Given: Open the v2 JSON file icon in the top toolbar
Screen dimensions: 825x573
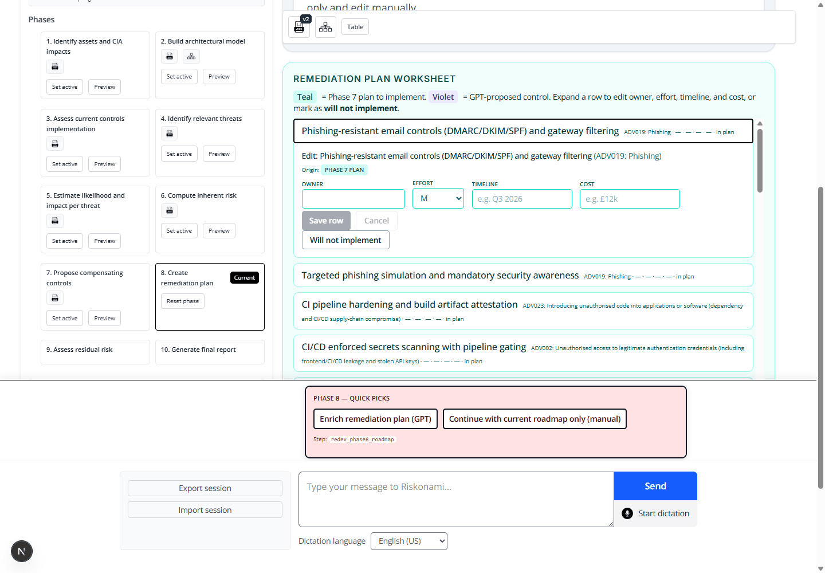Looking at the screenshot, I should pos(299,27).
